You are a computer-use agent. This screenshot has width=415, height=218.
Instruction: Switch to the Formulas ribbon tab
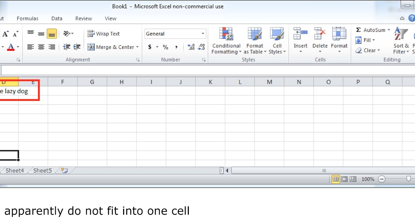tap(27, 18)
